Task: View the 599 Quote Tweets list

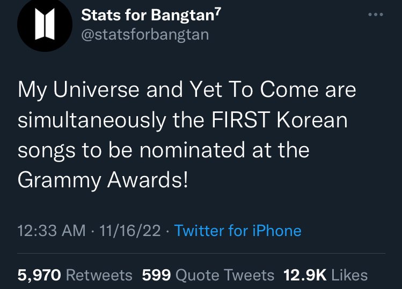Action: coord(208,275)
